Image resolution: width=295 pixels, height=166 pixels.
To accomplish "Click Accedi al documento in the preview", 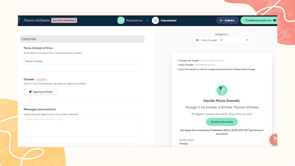I will (x=222, y=122).
